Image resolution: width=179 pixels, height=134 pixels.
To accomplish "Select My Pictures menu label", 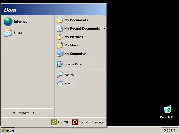I will pos(74,37).
